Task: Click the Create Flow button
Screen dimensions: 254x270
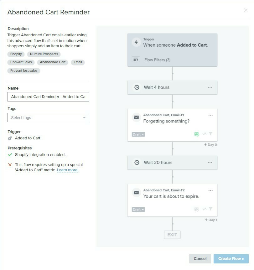Action: [231, 259]
